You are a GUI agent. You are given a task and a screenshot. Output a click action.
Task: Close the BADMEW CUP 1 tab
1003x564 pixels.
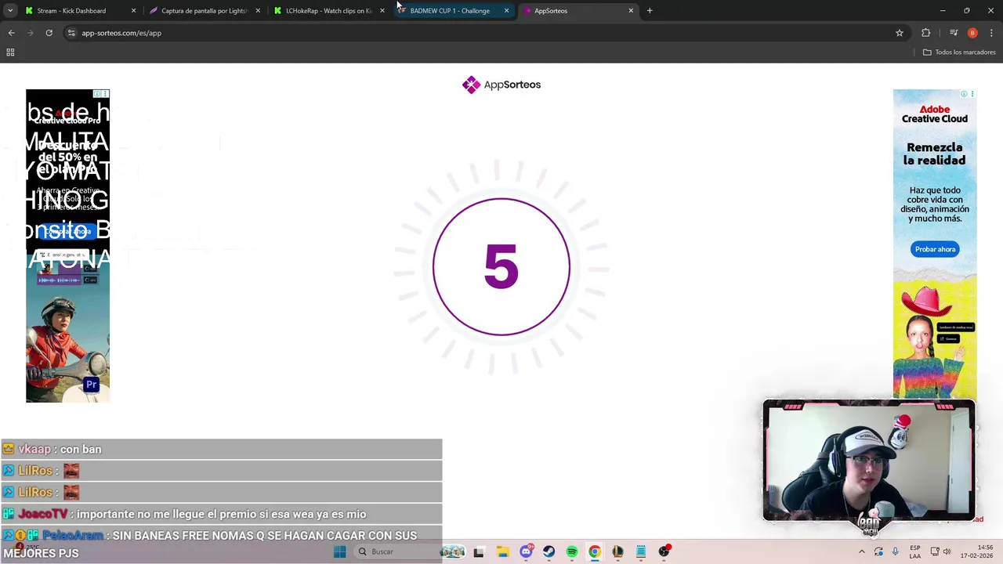click(507, 11)
